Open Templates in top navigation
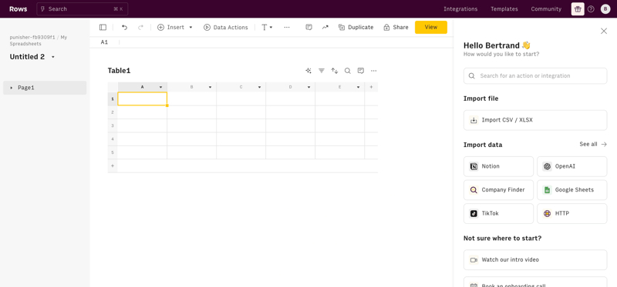Image resolution: width=617 pixels, height=287 pixels. pos(504,9)
